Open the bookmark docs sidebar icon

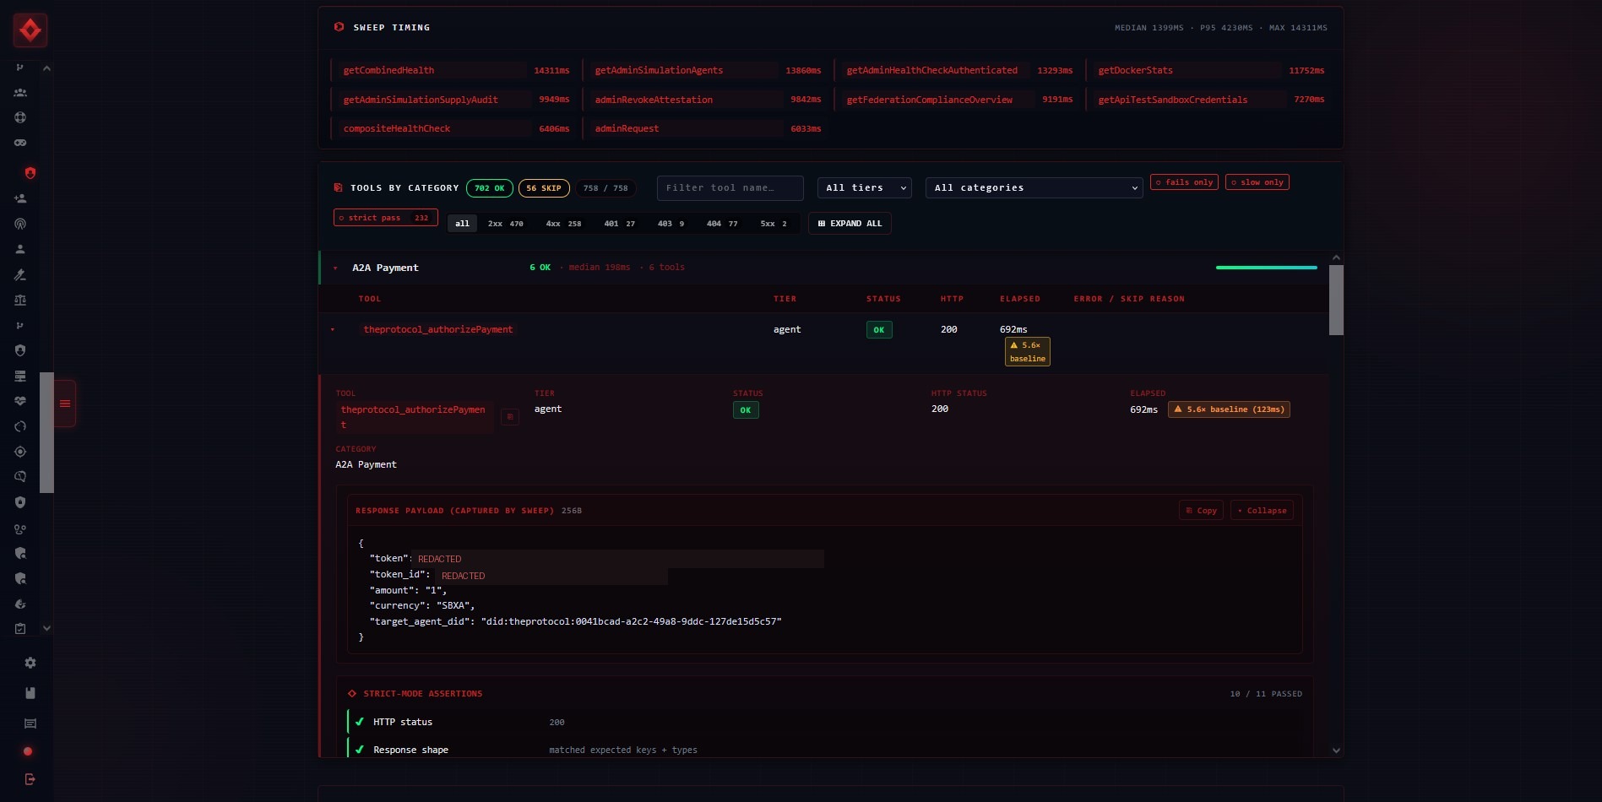click(30, 693)
